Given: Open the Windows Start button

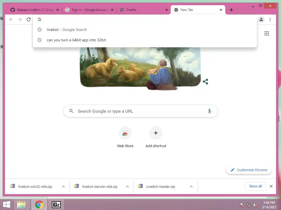Looking at the screenshot, I should 7,205.
